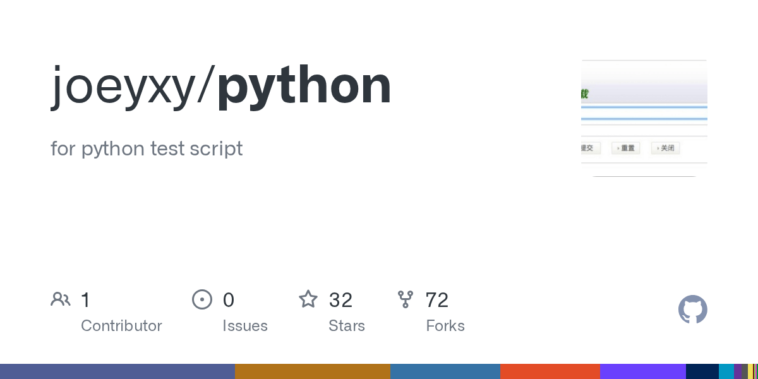Open the Stars label
Viewport: 758px width, 379px height.
pos(347,326)
